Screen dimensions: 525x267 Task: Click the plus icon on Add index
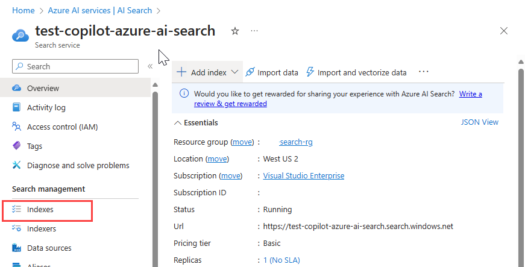point(181,72)
